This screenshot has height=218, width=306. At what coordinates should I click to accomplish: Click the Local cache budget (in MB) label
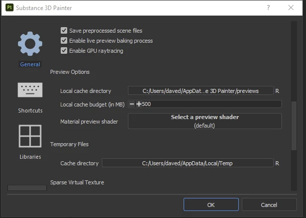pos(92,104)
